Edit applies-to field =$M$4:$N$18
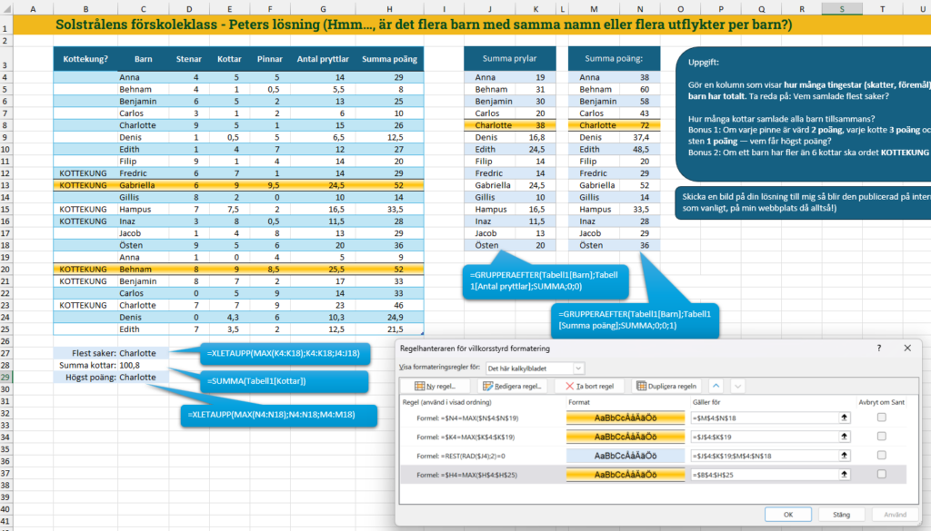 (x=764, y=418)
